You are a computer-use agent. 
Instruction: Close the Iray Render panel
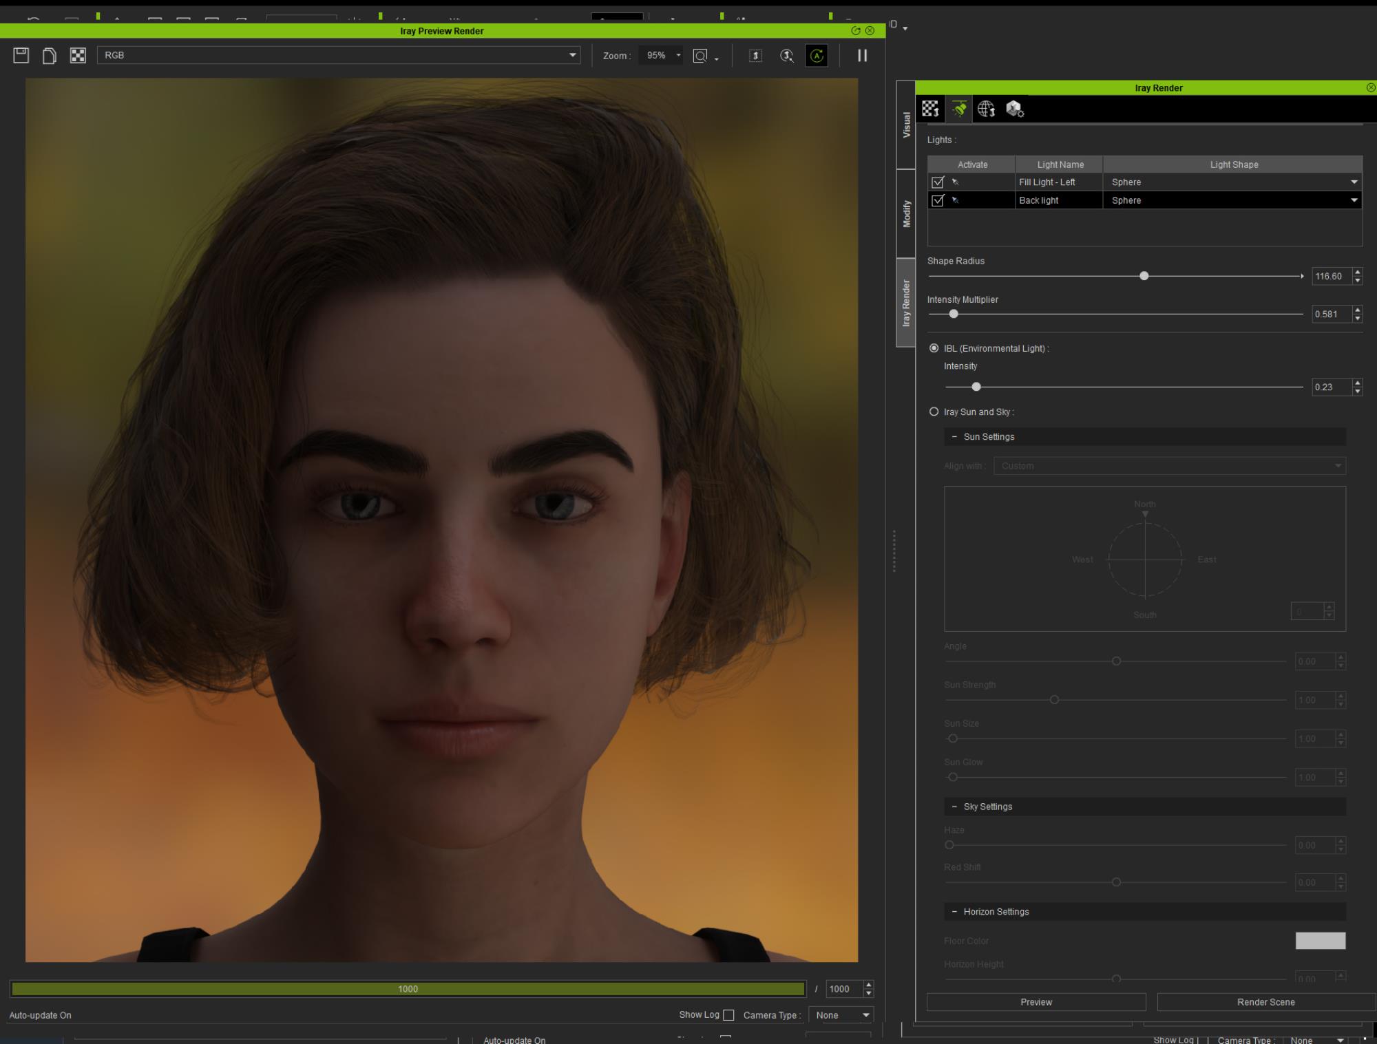(x=1370, y=88)
